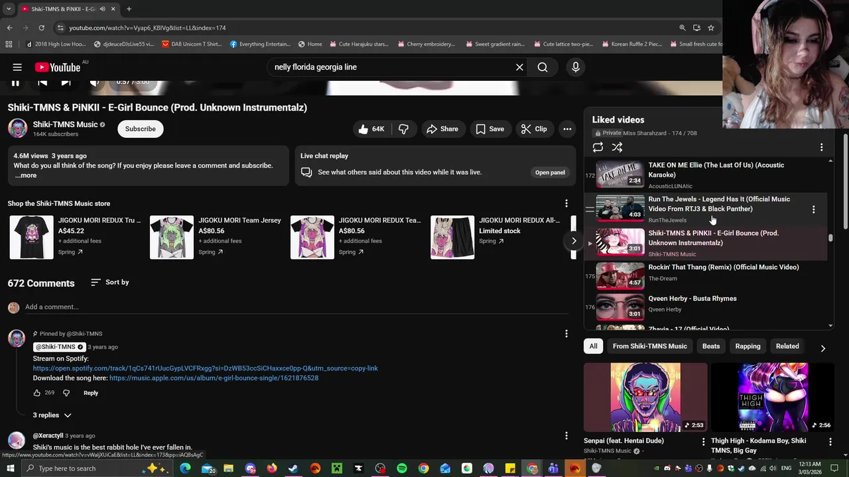Clear the search query with the X
The width and height of the screenshot is (849, 477).
tap(519, 67)
